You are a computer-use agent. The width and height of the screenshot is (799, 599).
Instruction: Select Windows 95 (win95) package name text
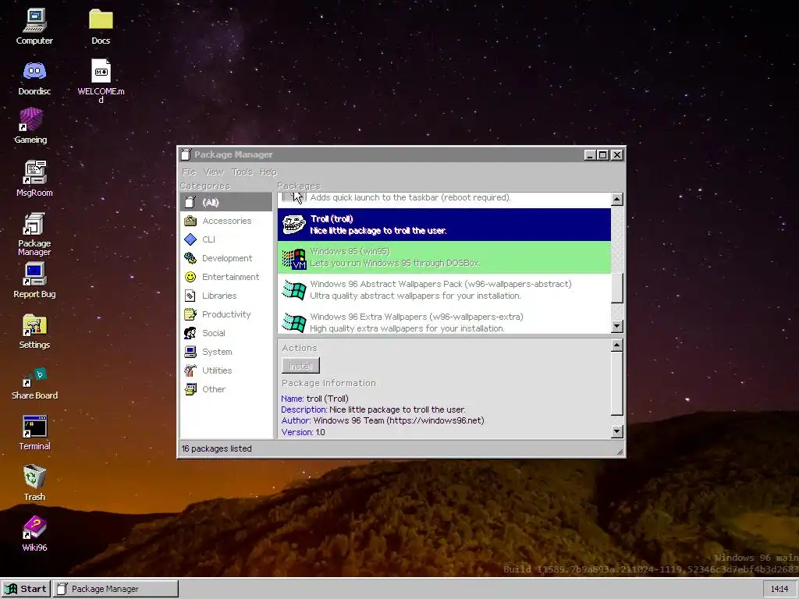tap(350, 251)
